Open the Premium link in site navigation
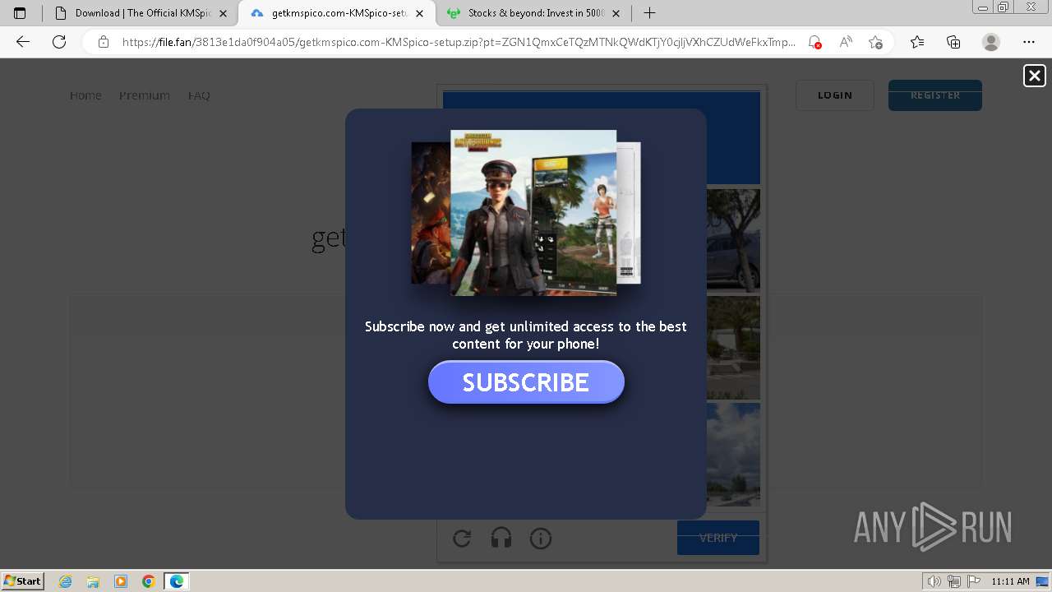The height and width of the screenshot is (592, 1052). coord(145,95)
